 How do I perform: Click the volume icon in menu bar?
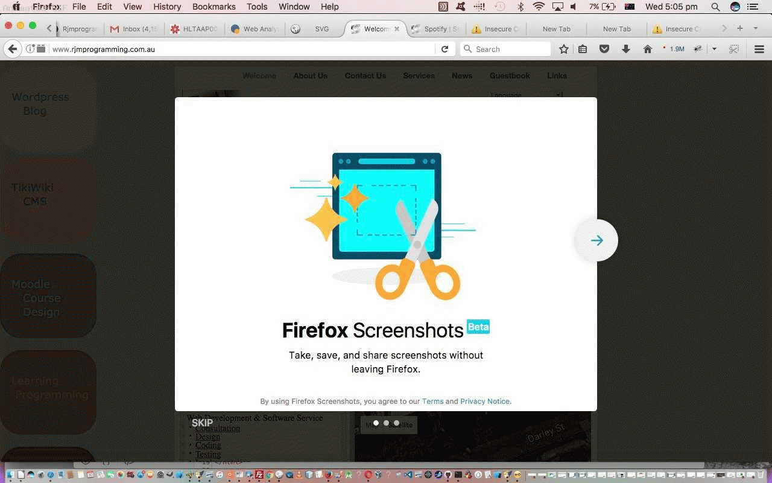(573, 7)
